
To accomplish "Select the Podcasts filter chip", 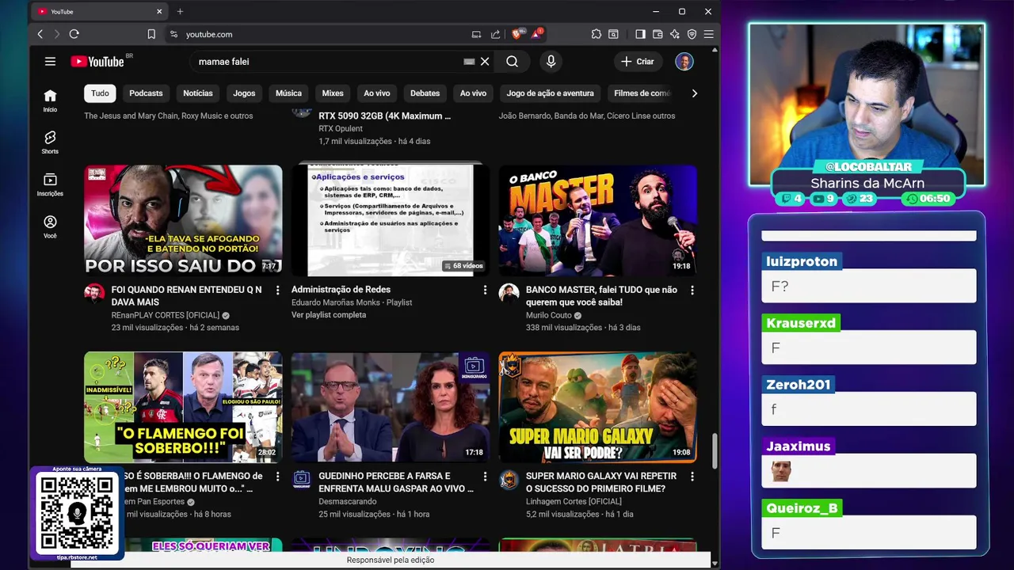I will pyautogui.click(x=146, y=93).
